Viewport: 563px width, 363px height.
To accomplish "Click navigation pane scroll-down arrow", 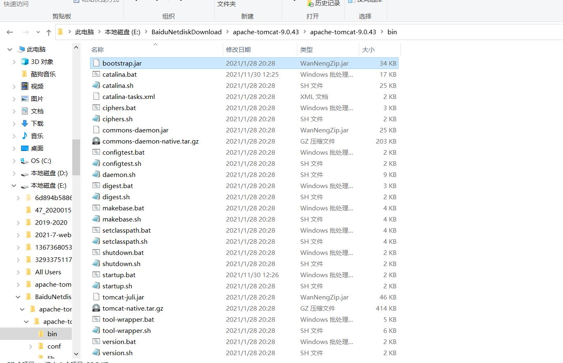I will coord(76,354).
